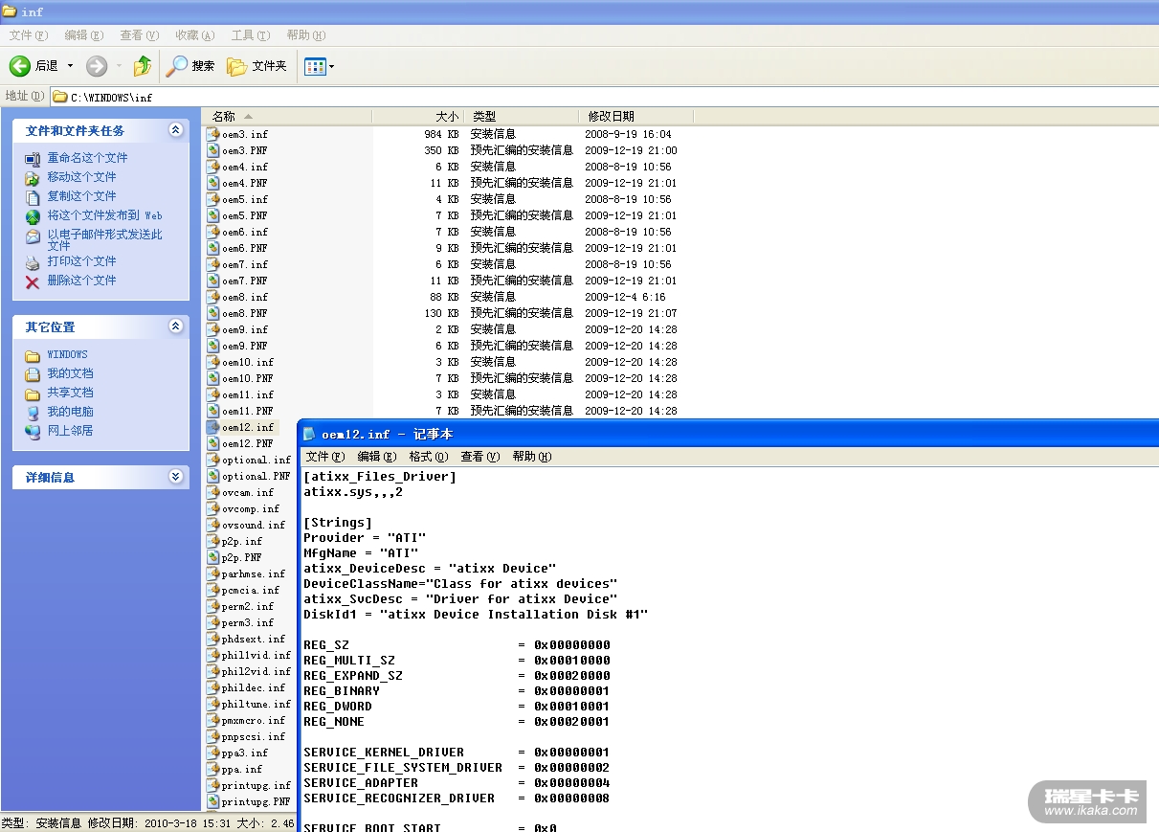Click the 重命名这个文件 link
This screenshot has width=1159, height=832.
pyautogui.click(x=87, y=158)
